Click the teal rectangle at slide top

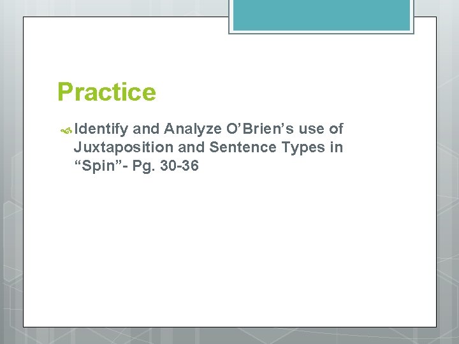[321, 15]
